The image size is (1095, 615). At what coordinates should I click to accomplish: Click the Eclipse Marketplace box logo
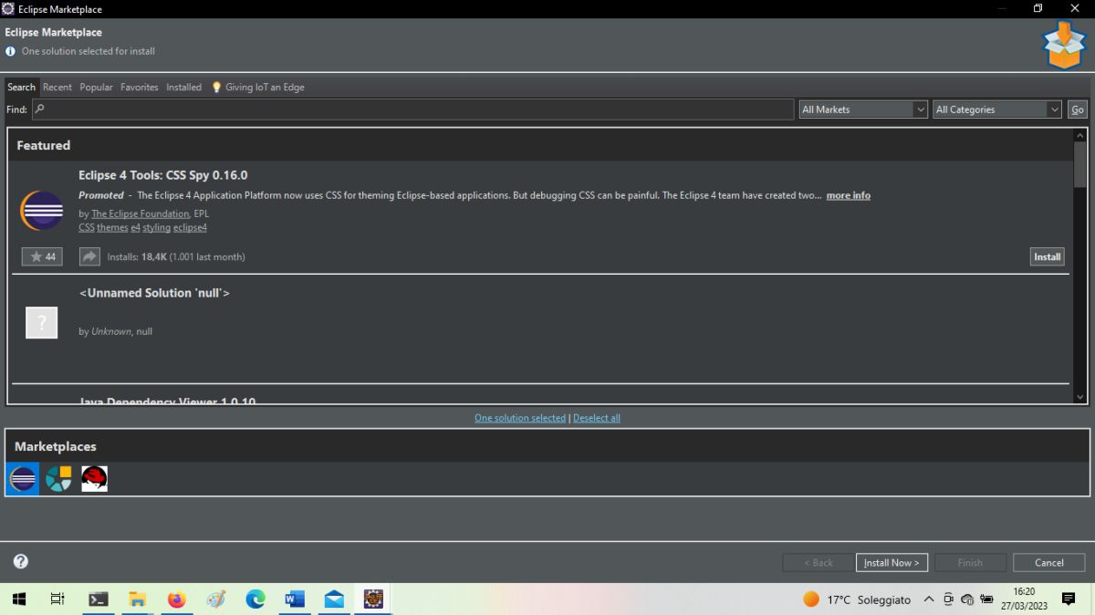1063,46
